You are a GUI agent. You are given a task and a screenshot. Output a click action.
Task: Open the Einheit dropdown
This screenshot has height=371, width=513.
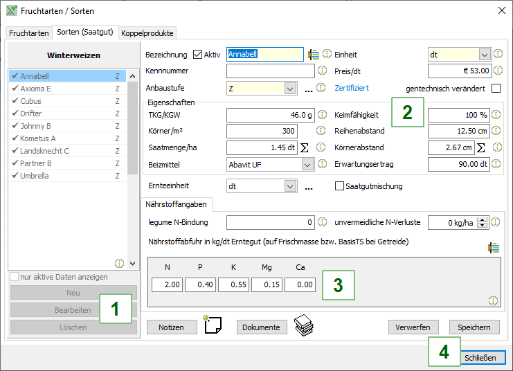click(x=484, y=55)
